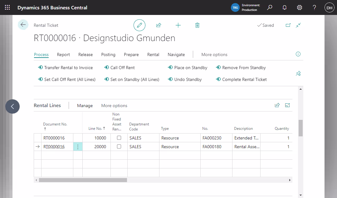This screenshot has height=198, width=337.
Task: Delete the ticket using trash icon
Action: [x=197, y=25]
